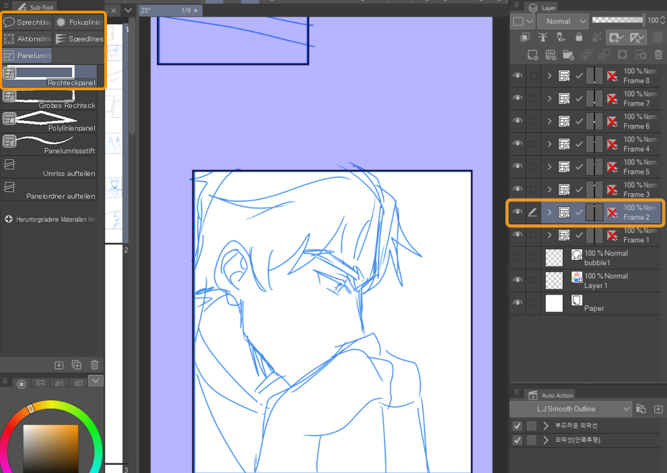Click the Auto Action tab
The height and width of the screenshot is (473, 667).
(551, 395)
